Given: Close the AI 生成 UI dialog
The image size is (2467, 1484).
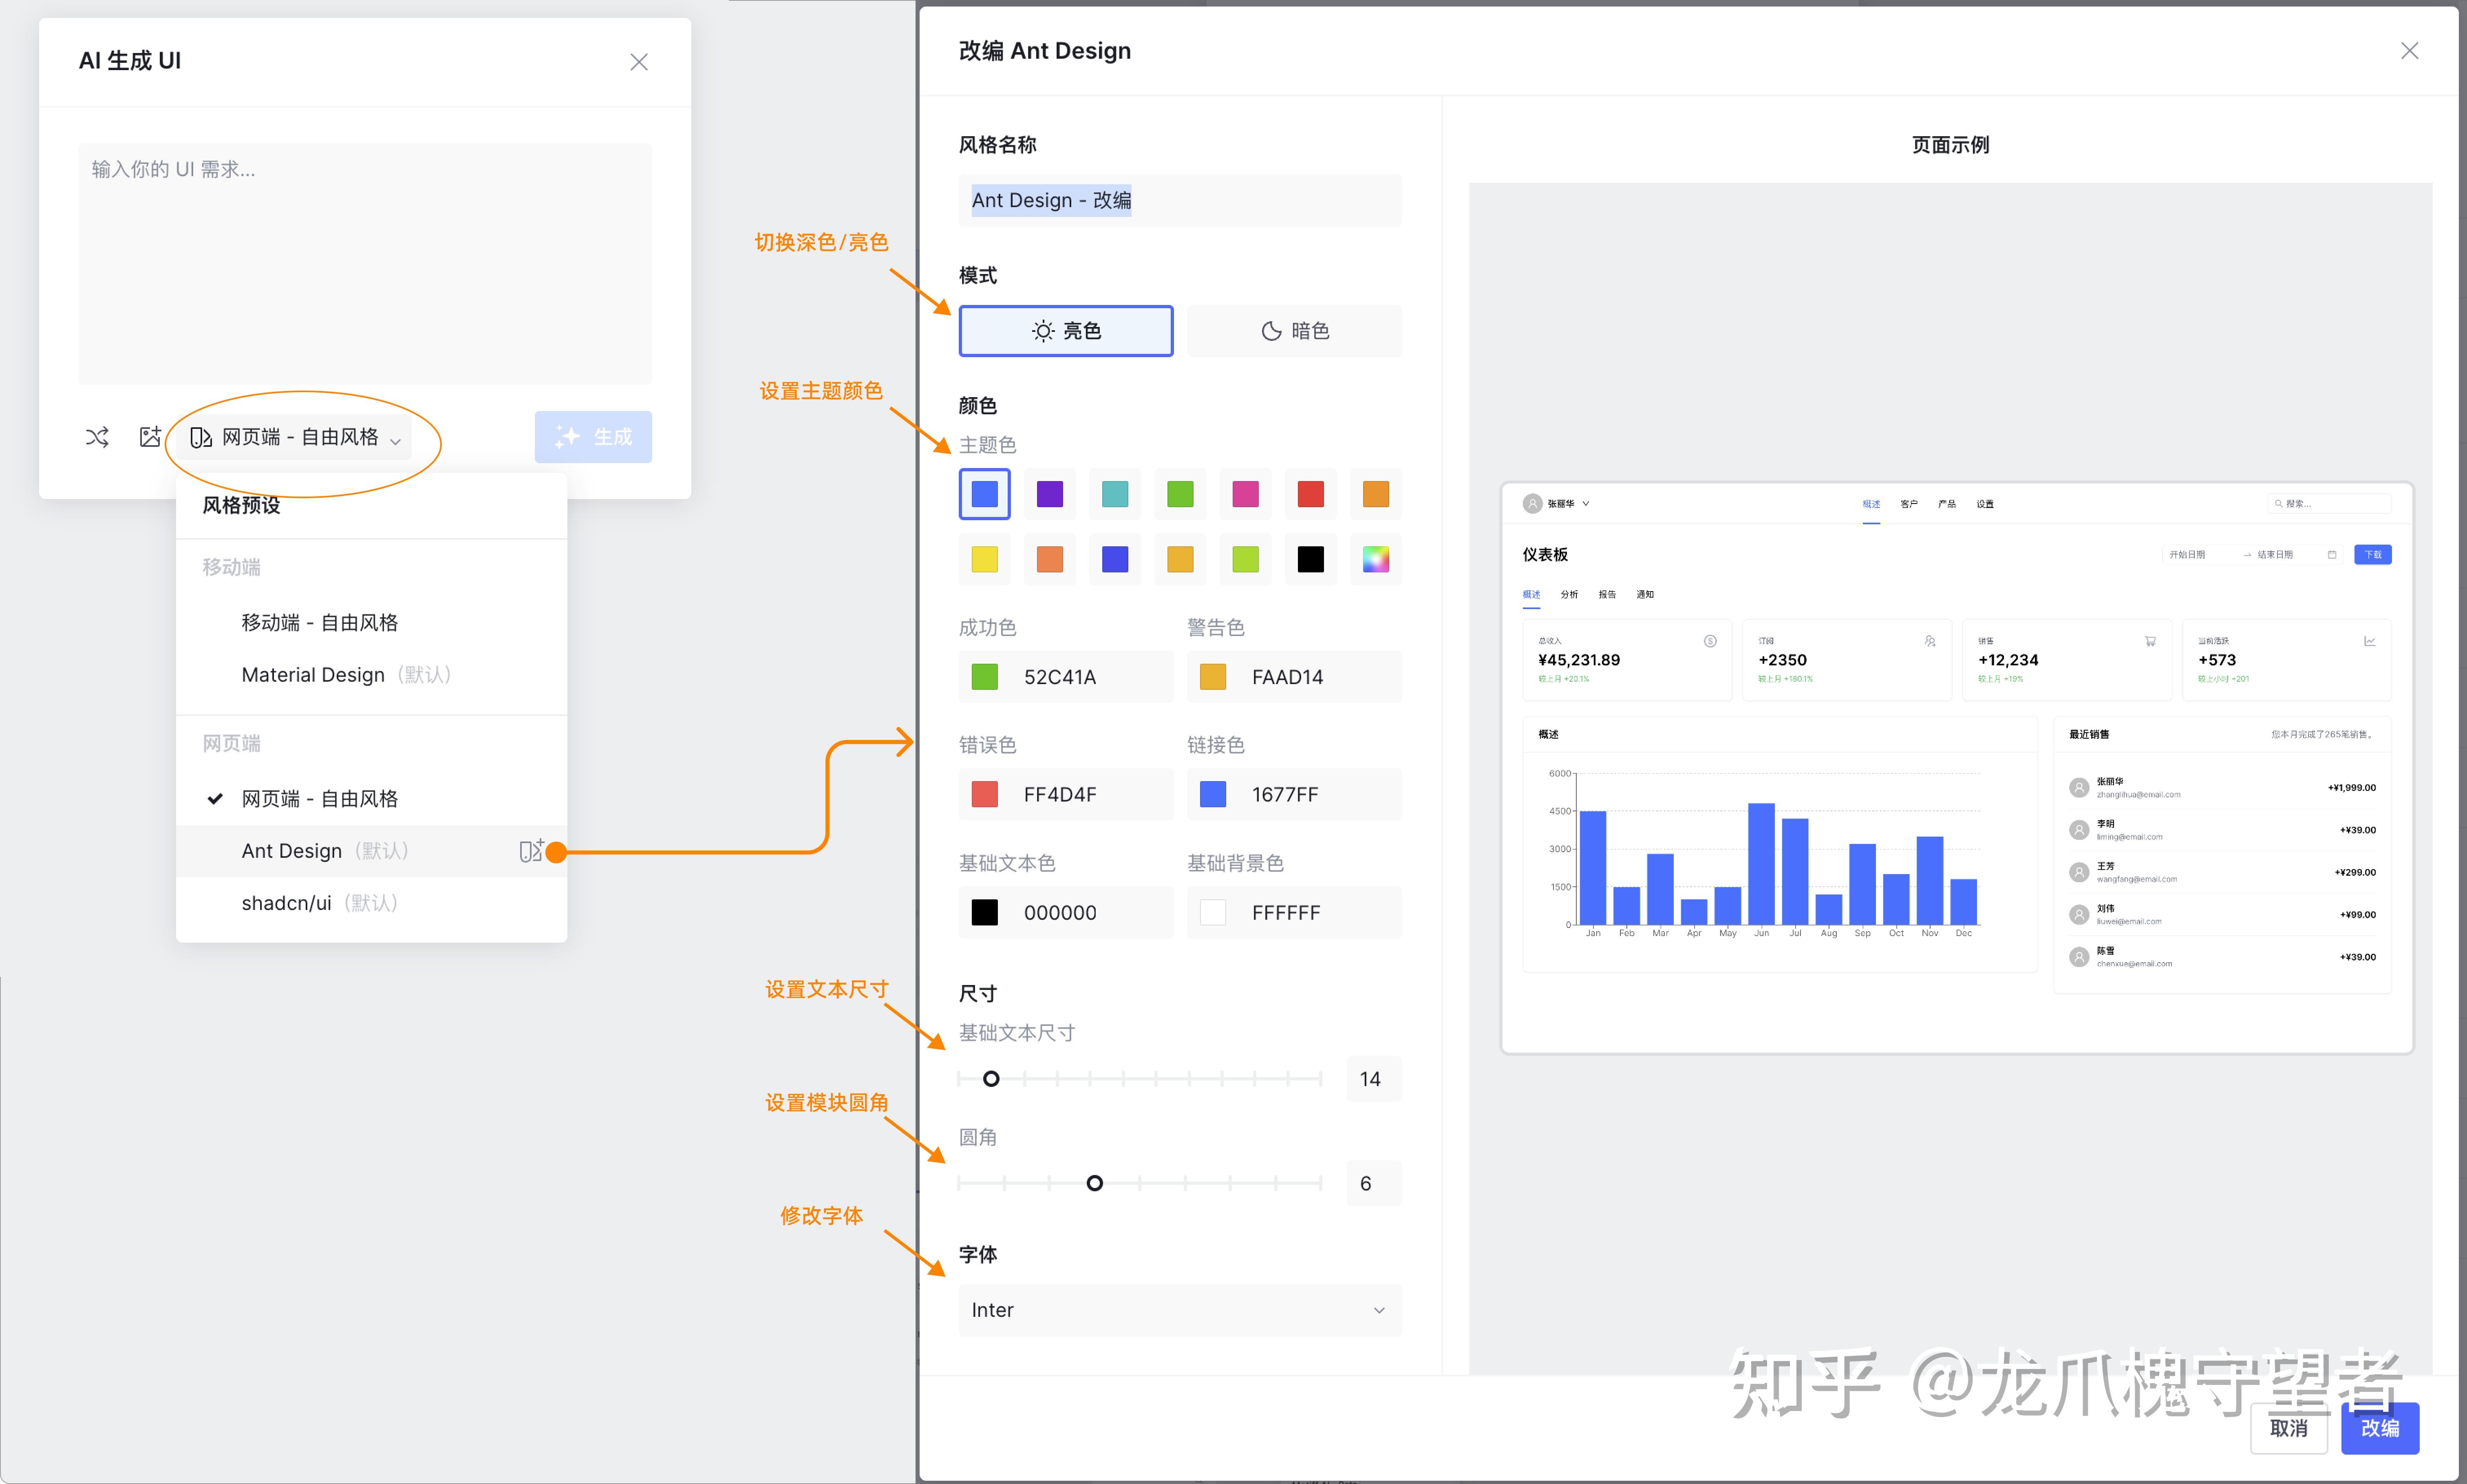Looking at the screenshot, I should coord(639,62).
